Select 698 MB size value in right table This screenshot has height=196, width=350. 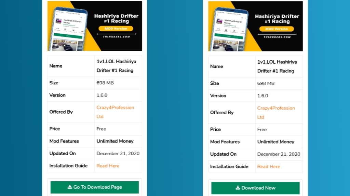[266, 83]
